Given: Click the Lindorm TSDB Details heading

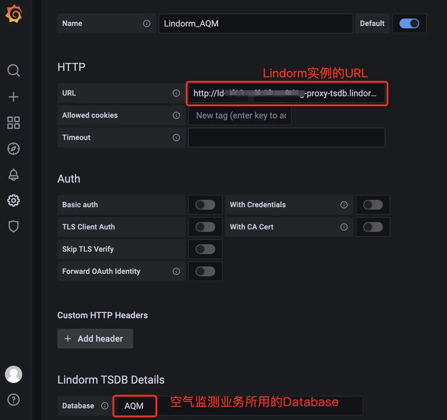Looking at the screenshot, I should (x=111, y=380).
